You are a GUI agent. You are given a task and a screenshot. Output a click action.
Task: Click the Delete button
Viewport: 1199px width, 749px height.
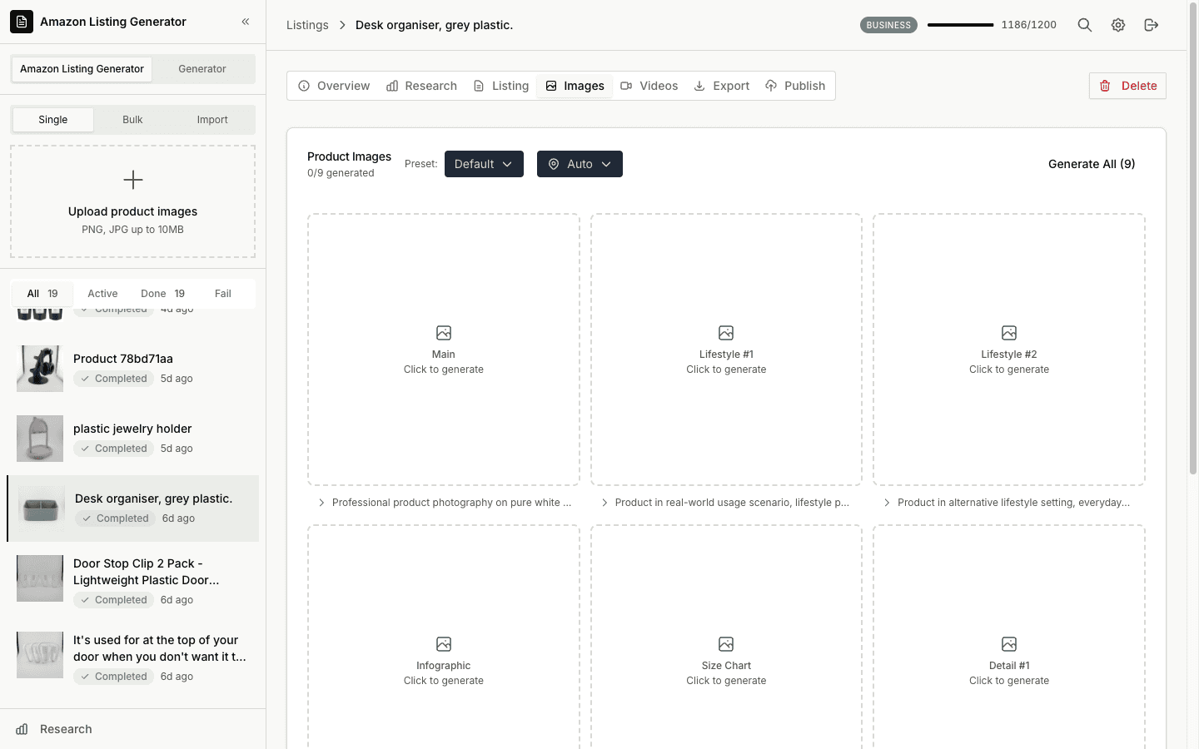click(1127, 86)
